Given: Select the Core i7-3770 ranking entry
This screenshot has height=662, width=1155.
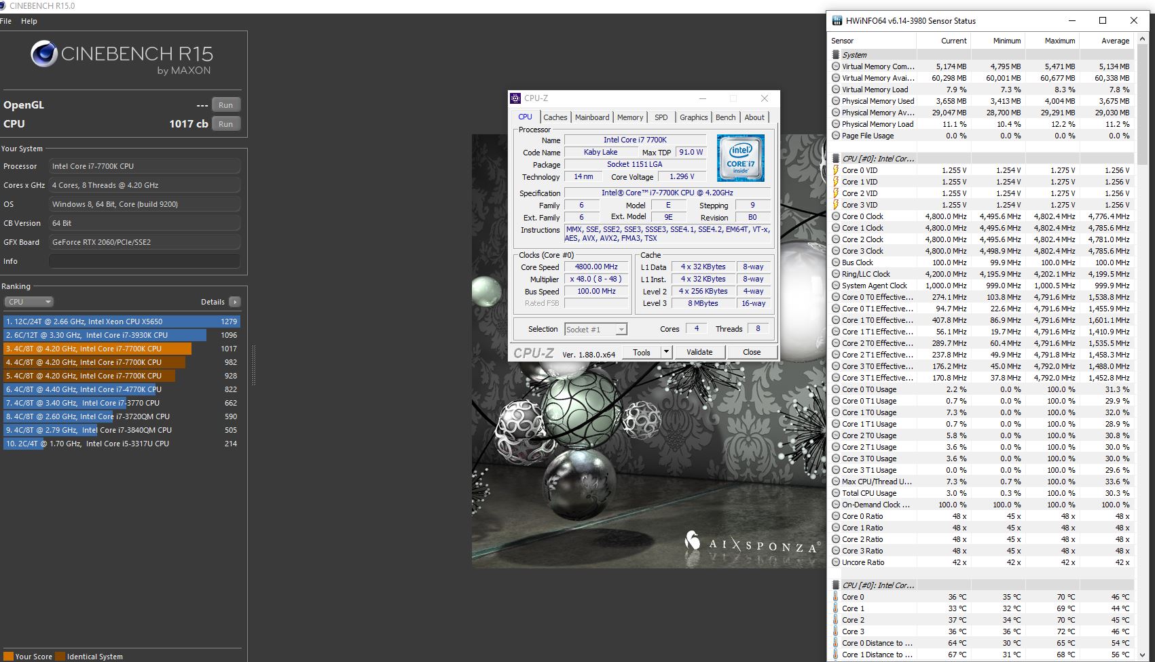Looking at the screenshot, I should click(122, 403).
